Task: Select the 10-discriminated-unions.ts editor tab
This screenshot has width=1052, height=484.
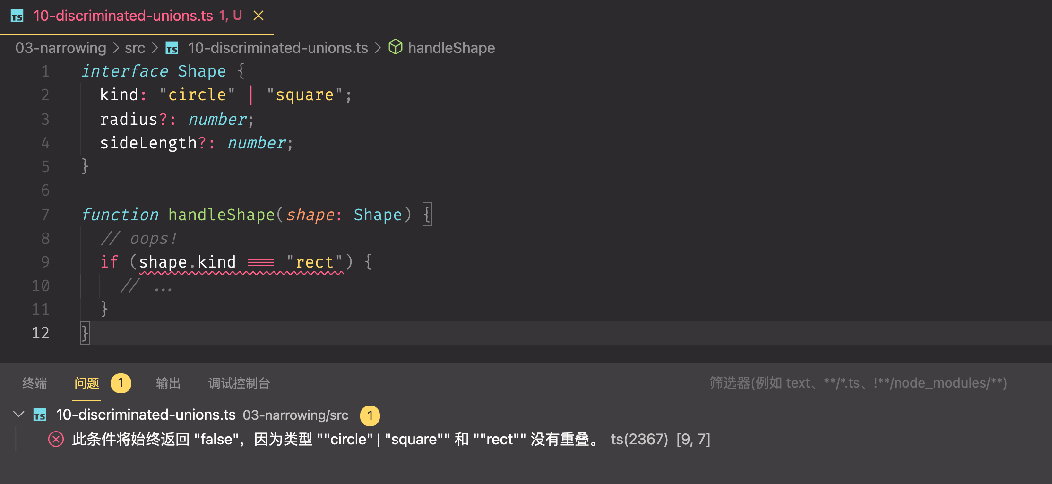Action: click(137, 17)
